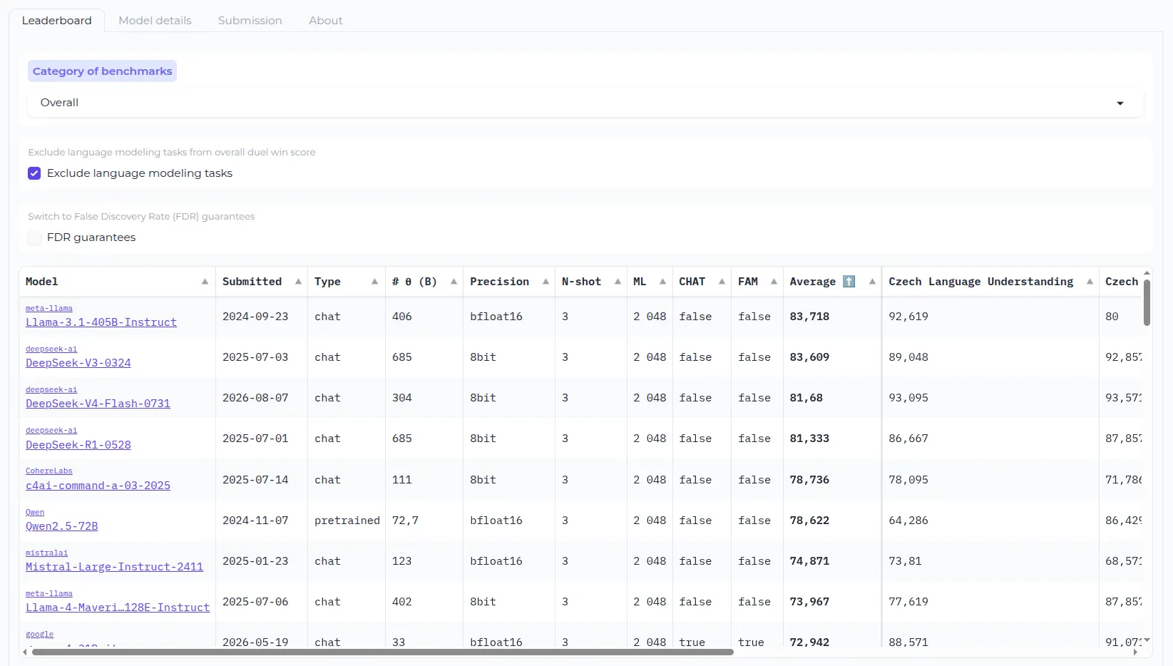Follow the Mistral-Large-Instruct-2411 link
Image resolution: width=1173 pixels, height=666 pixels.
pos(114,567)
